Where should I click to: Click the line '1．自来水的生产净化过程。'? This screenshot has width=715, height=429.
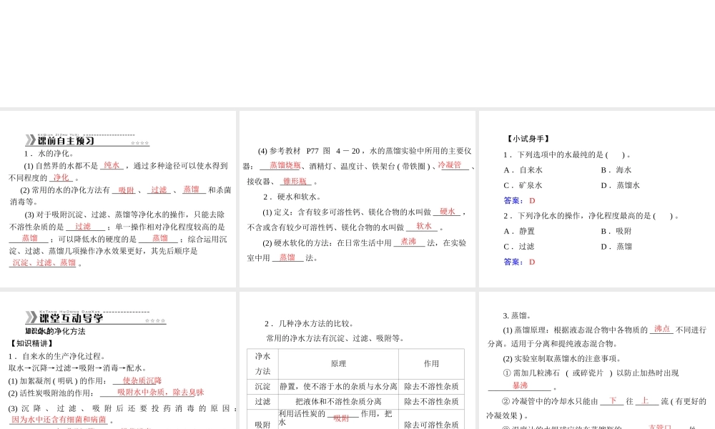pyautogui.click(x=57, y=357)
